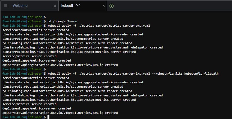Close the Welcome tab

(55, 6)
